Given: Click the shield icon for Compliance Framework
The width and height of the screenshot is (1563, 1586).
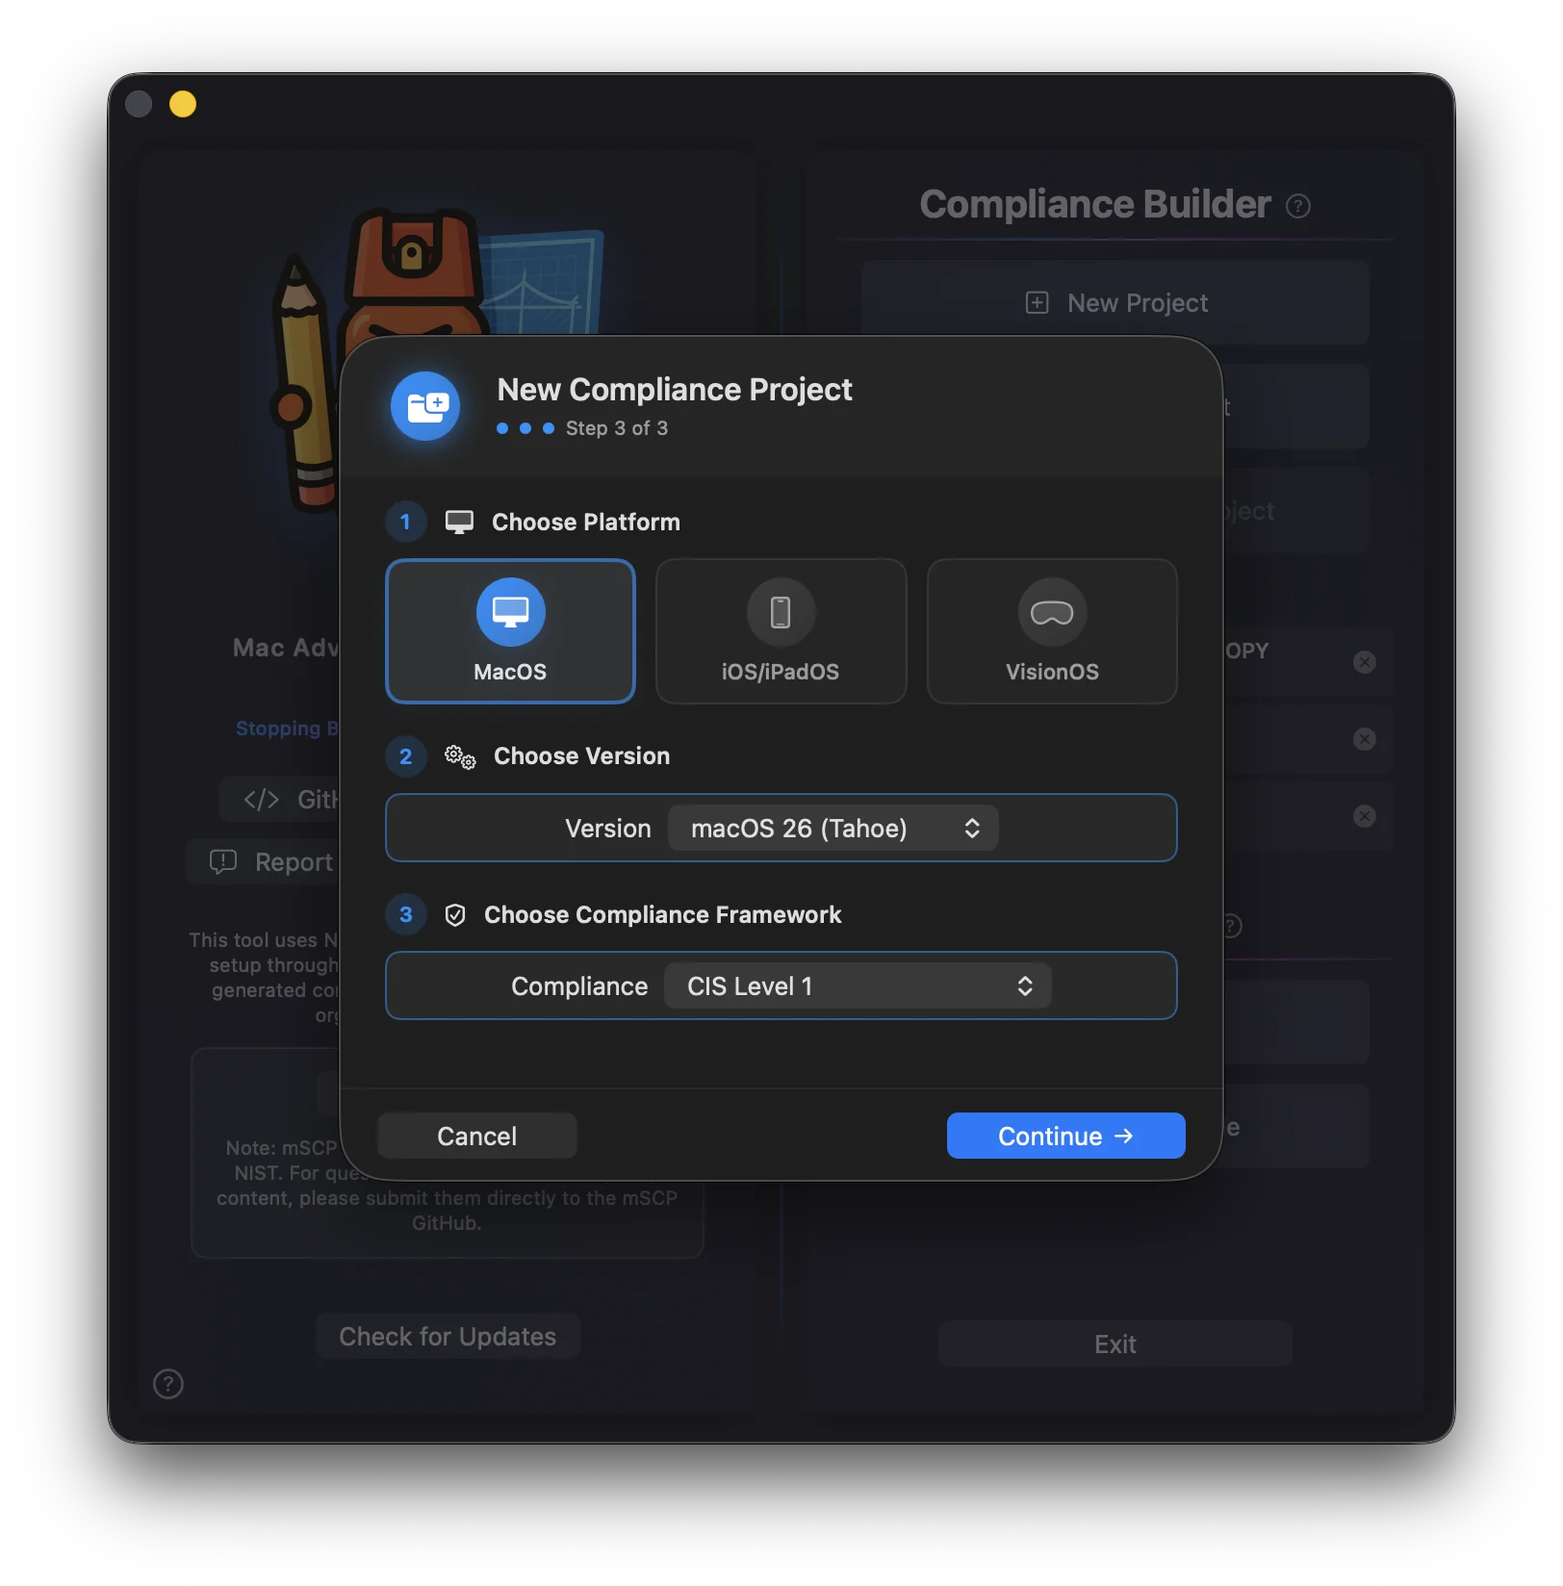Looking at the screenshot, I should click(455, 915).
